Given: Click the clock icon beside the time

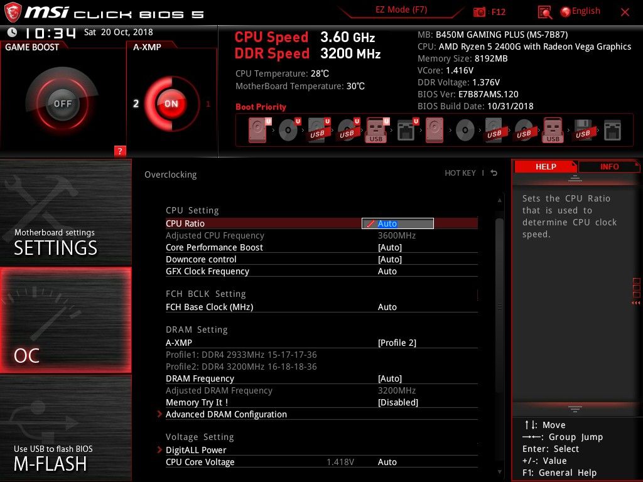Looking at the screenshot, I should pyautogui.click(x=13, y=32).
